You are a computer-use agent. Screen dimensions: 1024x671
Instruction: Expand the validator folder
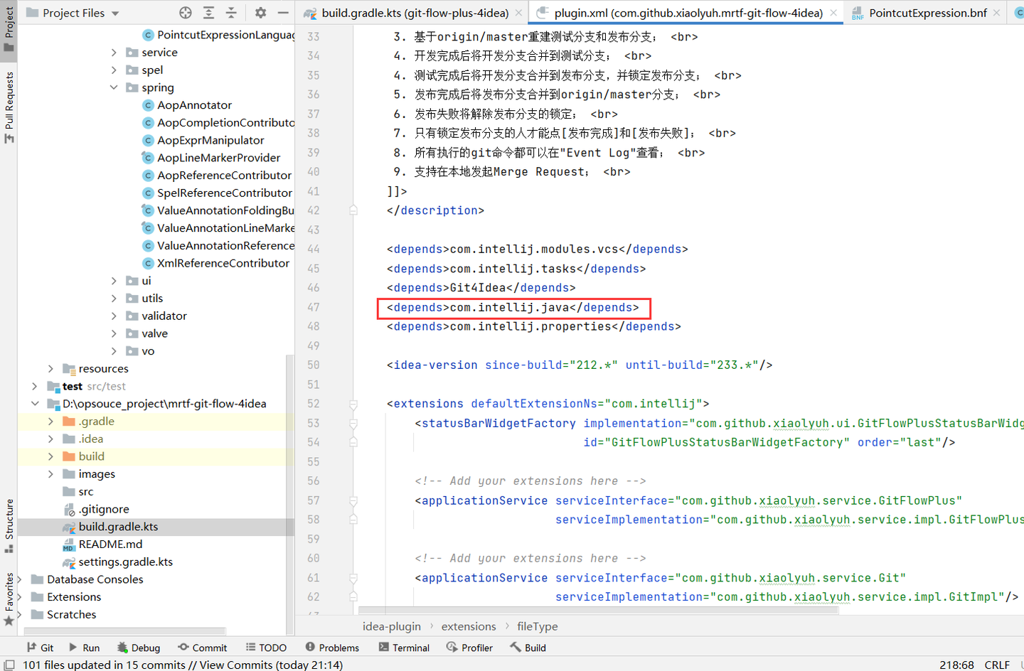pyautogui.click(x=114, y=315)
